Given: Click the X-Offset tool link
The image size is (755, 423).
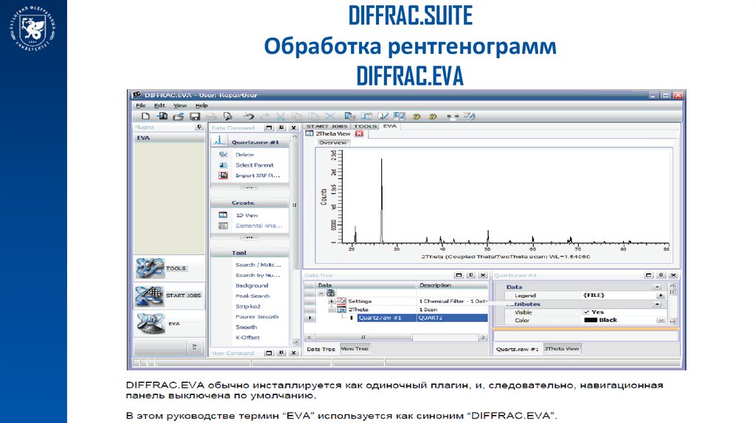Looking at the screenshot, I should [248, 338].
